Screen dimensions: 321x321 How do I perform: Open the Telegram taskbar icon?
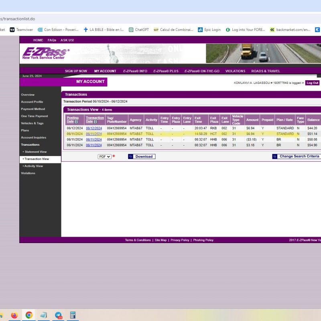coord(58,315)
